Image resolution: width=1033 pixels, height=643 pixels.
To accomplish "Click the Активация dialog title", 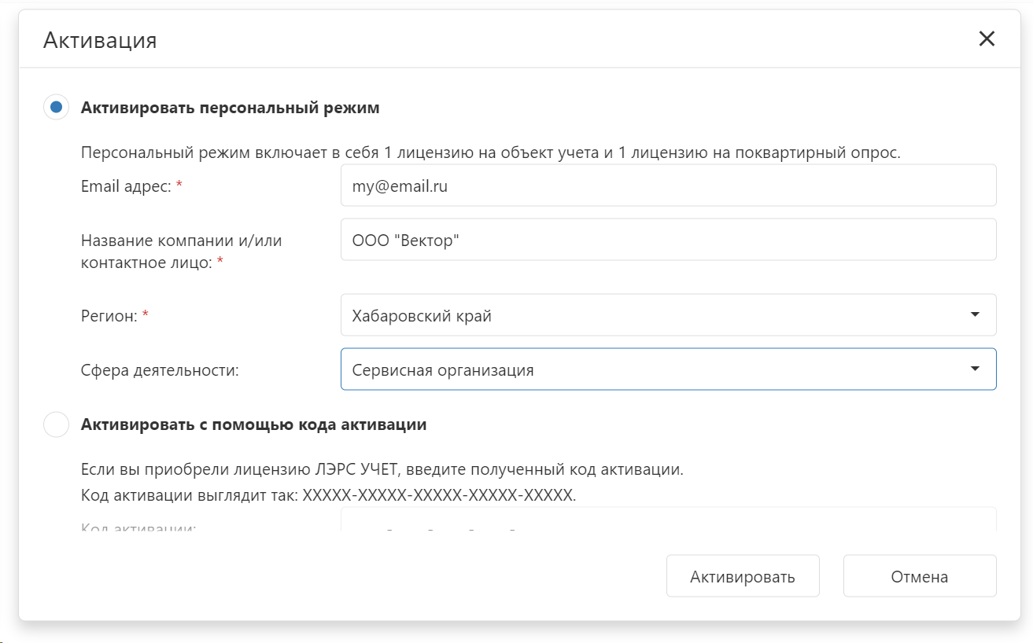I will 100,40.
